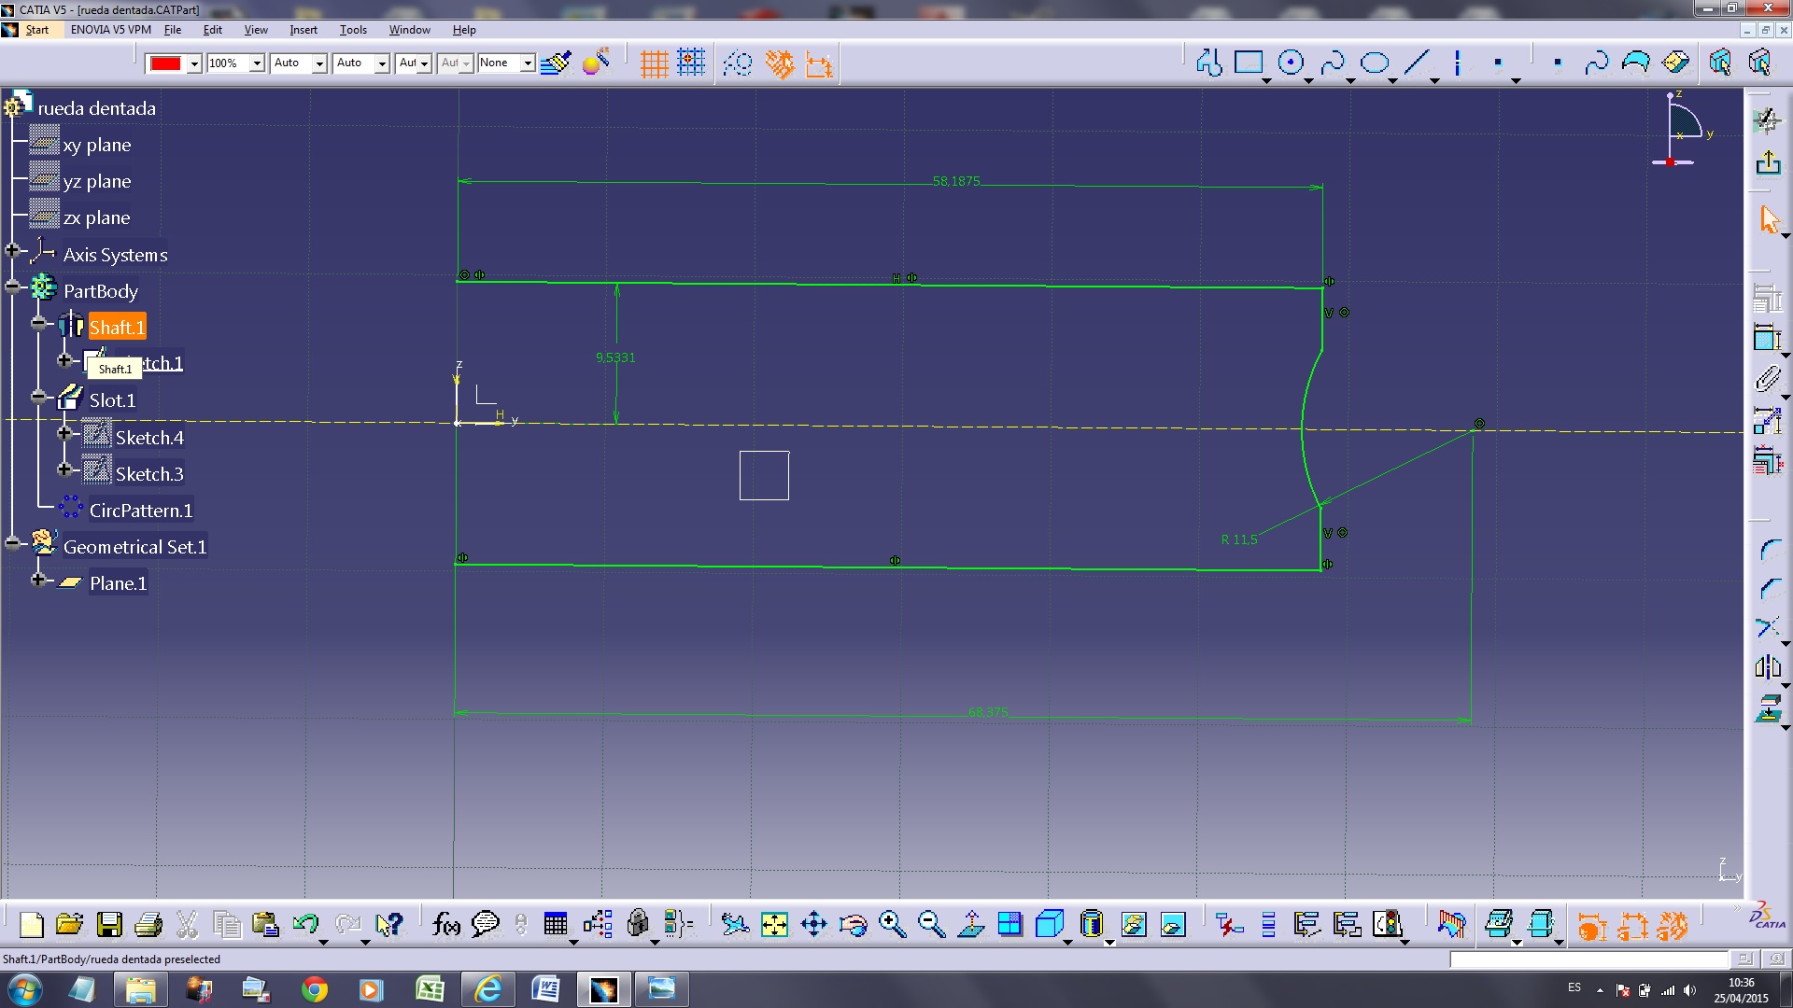This screenshot has width=1793, height=1008.
Task: Open the Tools menu
Action: [353, 30]
